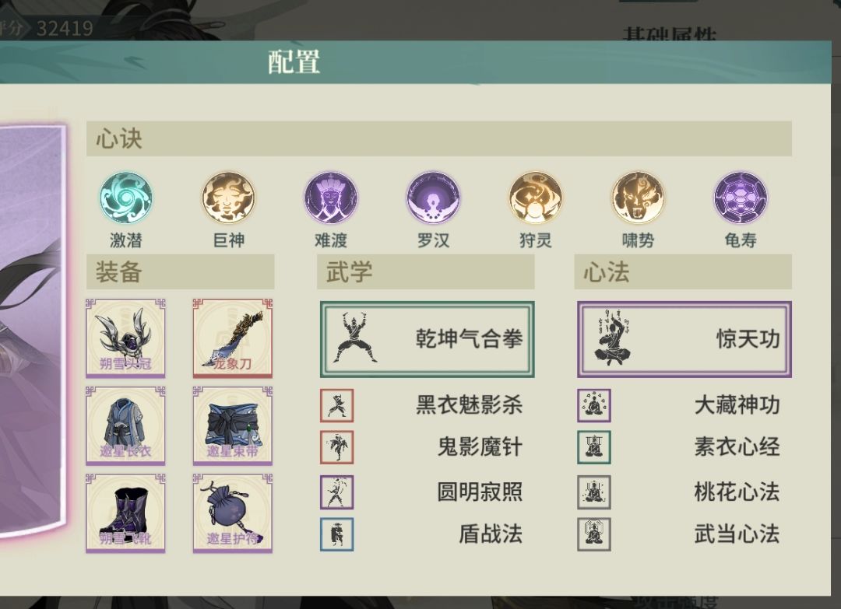Screen dimensions: 841x609
Task: Open the 大藏神功 inner art icon
Action: coord(593,405)
